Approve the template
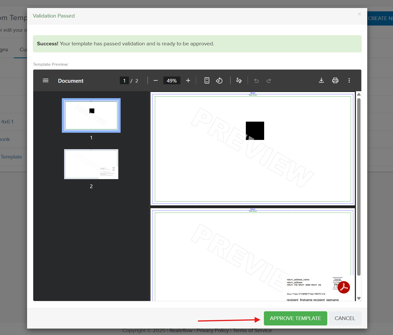393x335 pixels. (295, 318)
